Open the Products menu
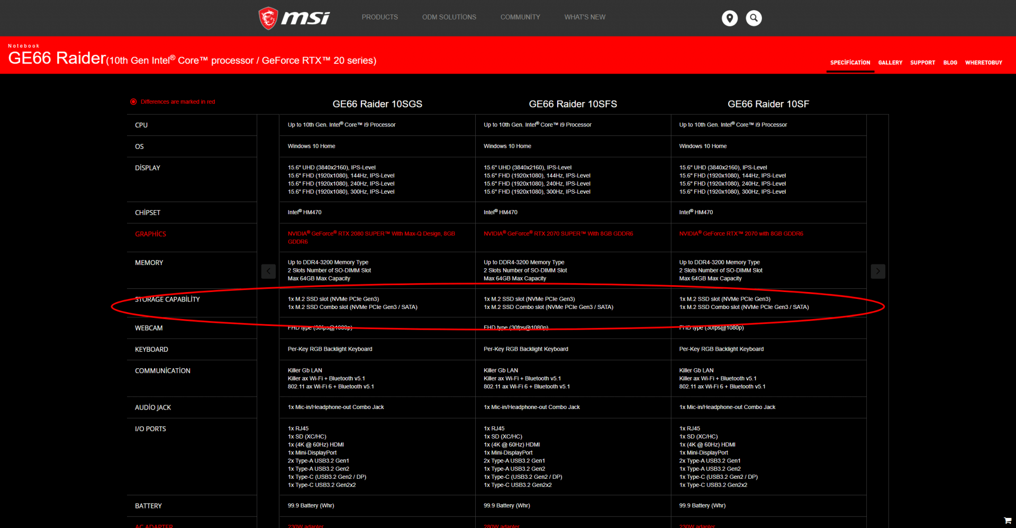 click(x=380, y=17)
